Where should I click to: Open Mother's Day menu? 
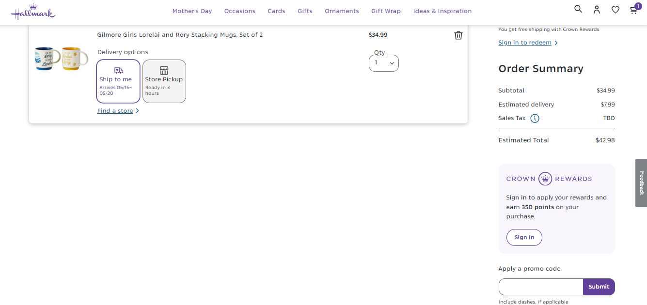[192, 11]
